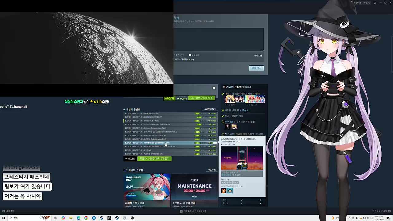Image resolution: width=393 pixels, height=221 pixels.
Task: Open the Developer Note #47 event thumbnail
Action: point(147,187)
